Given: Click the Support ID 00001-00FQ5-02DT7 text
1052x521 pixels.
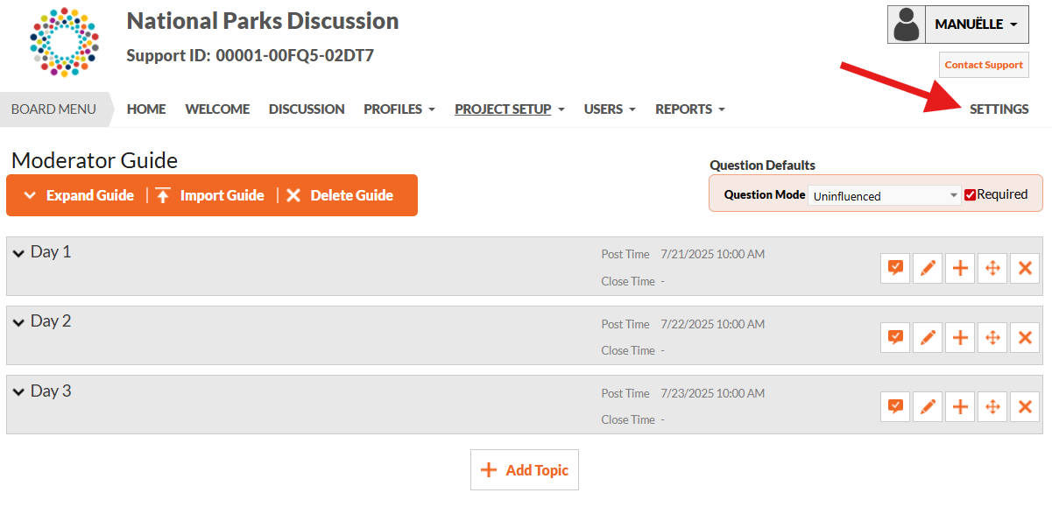Looking at the screenshot, I should pos(251,56).
